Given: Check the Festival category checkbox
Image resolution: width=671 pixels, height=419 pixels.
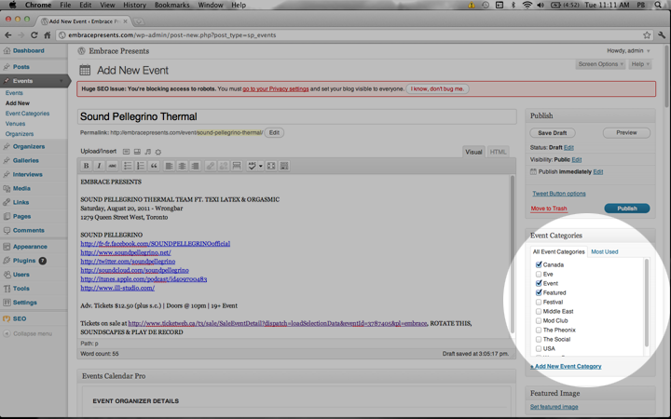Looking at the screenshot, I should tap(539, 302).
